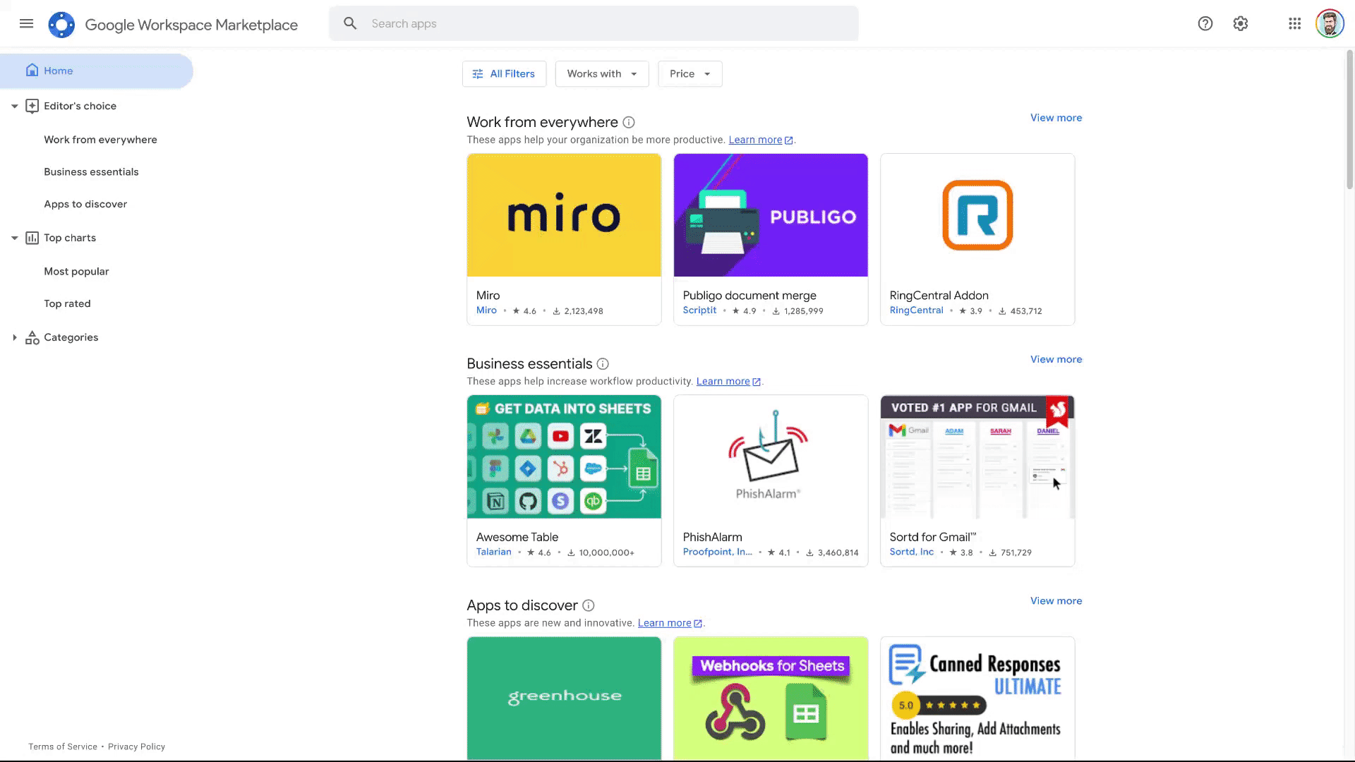
Task: Open the Price dropdown
Action: click(690, 74)
